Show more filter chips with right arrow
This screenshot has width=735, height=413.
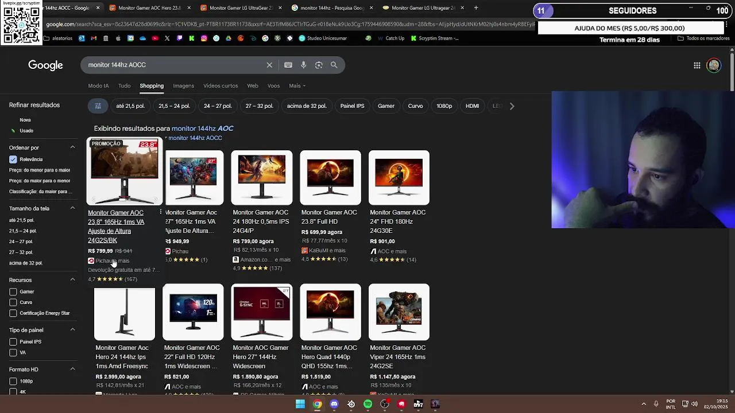point(512,106)
